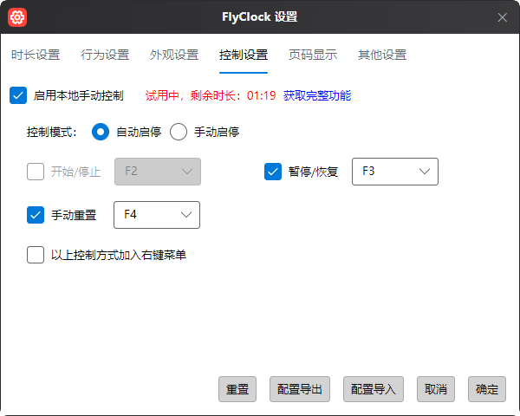Click the FlyClock gear app icon
This screenshot has height=416, width=520.
[17, 17]
